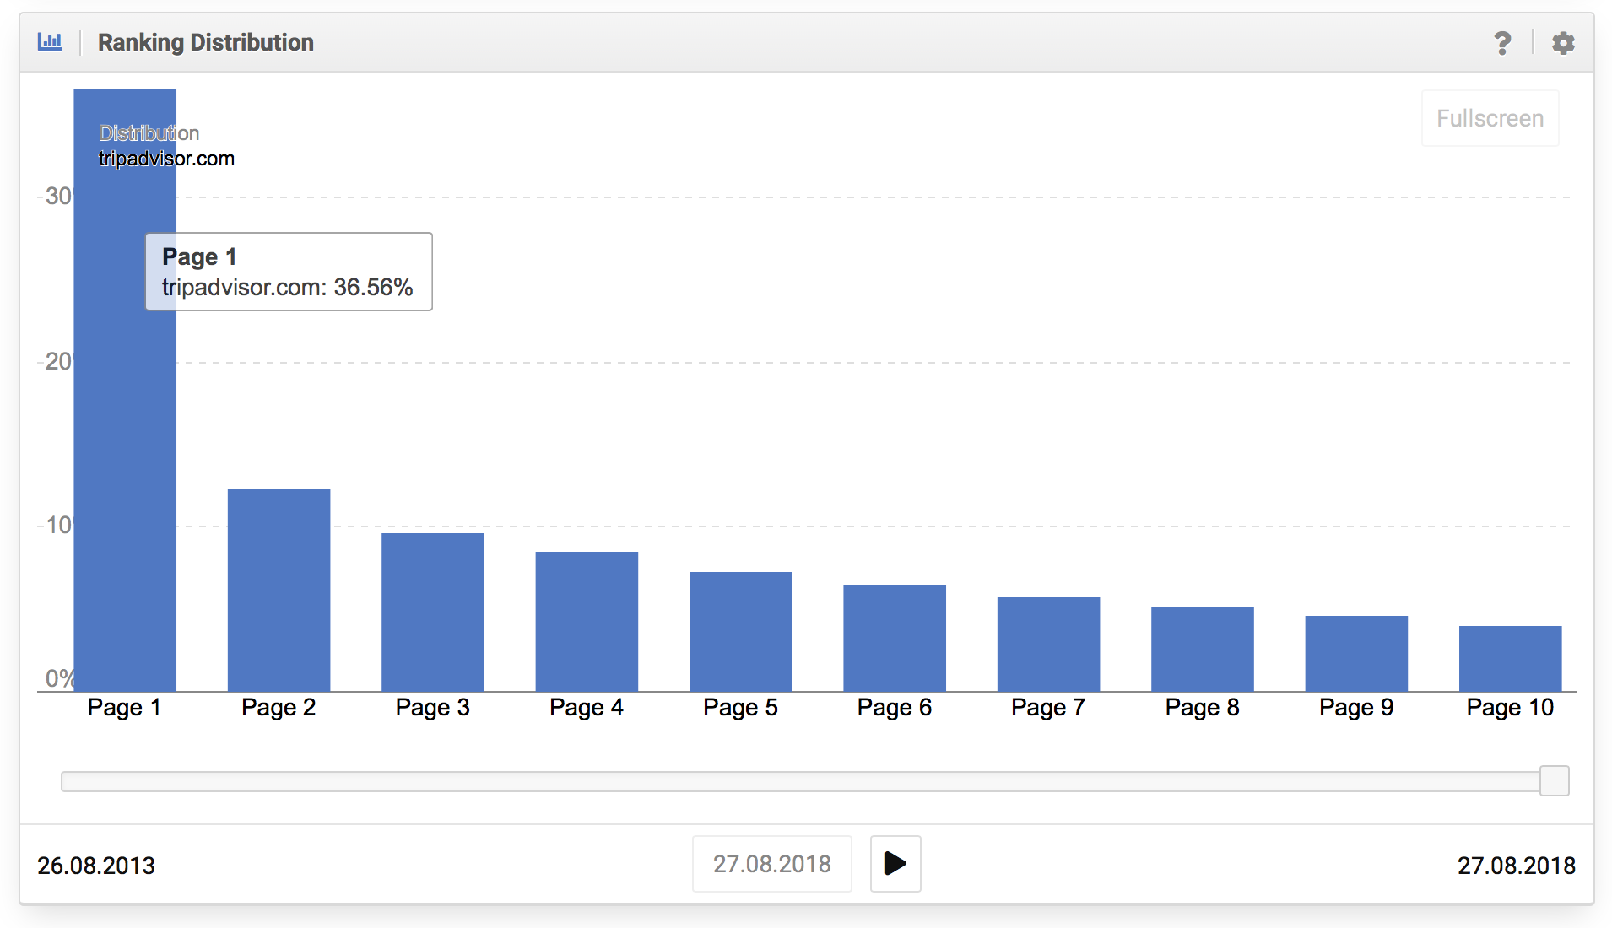Viewport: 1612px width, 928px height.
Task: Select the Page 7 bar
Action: [x=1048, y=645]
